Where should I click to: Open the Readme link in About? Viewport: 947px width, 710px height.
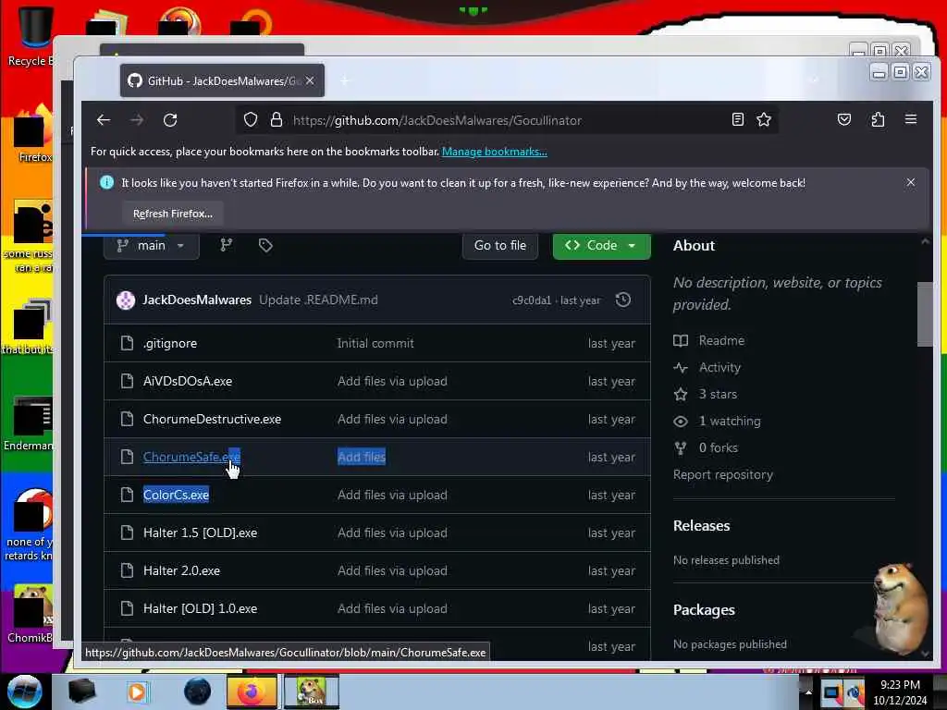point(721,340)
